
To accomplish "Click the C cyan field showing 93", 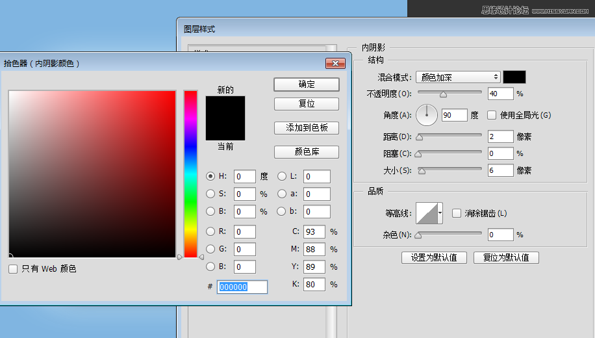I will (x=314, y=231).
